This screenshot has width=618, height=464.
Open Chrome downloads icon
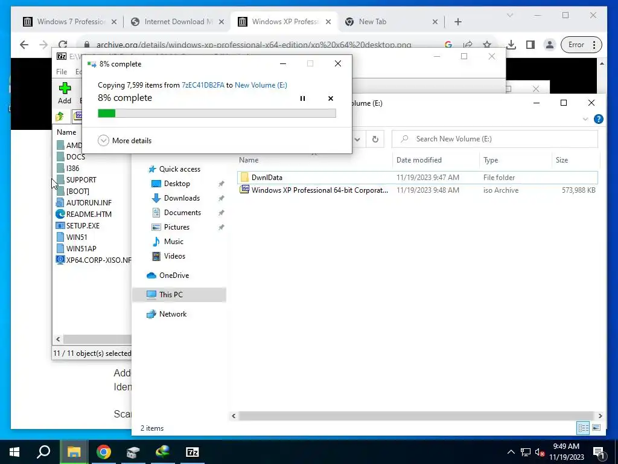[x=511, y=45]
